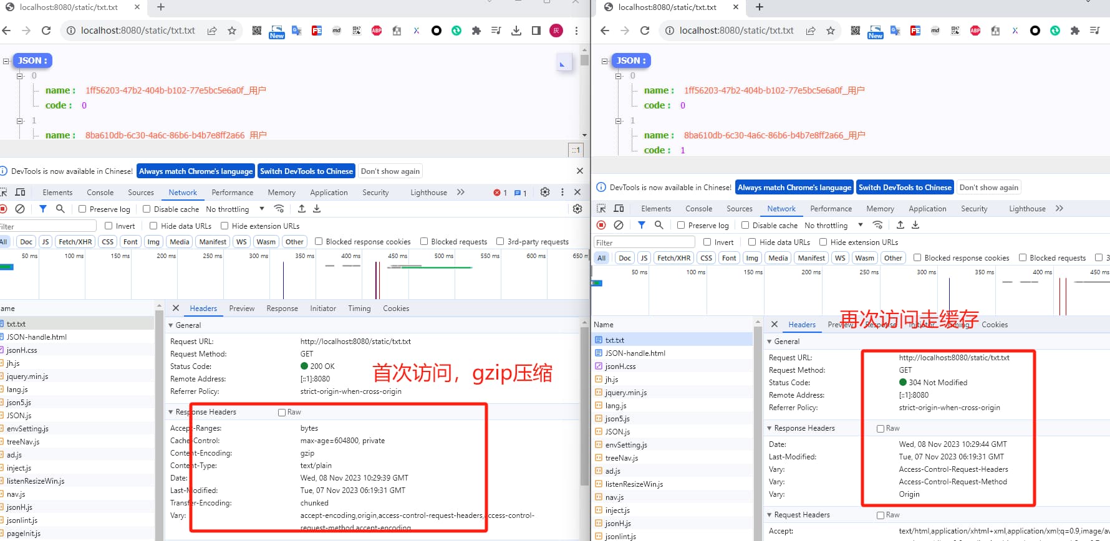Collapse the Request Headers section in right pane
The width and height of the screenshot is (1110, 541).
point(770,515)
